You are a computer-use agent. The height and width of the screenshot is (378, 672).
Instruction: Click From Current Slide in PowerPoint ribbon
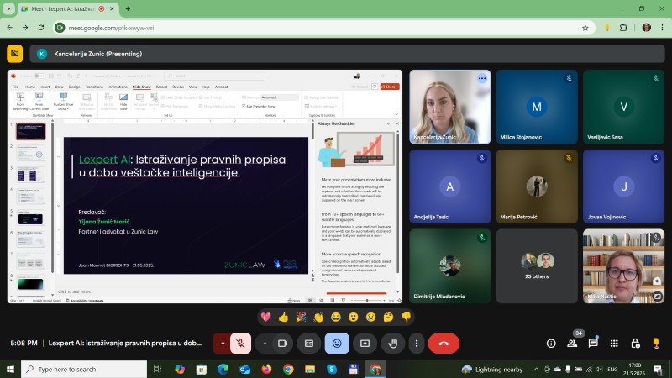pyautogui.click(x=39, y=102)
